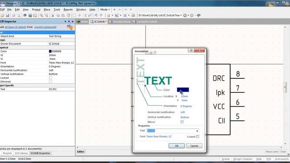Click the Clear button in status area
This screenshot has width=290, height=163.
coord(283,152)
